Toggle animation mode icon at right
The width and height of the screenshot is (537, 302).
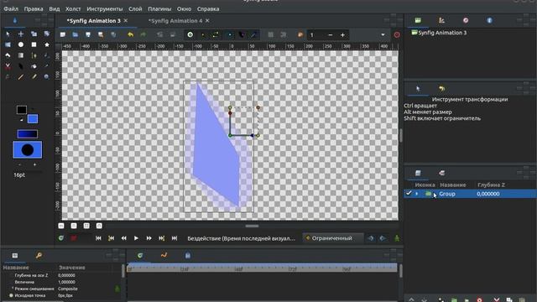[397, 238]
